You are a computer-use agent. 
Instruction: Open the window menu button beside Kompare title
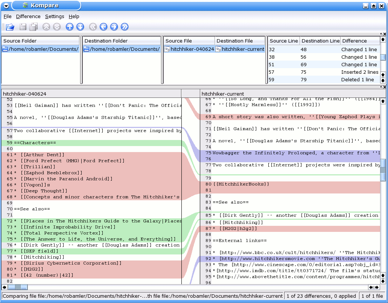pos(6,6)
